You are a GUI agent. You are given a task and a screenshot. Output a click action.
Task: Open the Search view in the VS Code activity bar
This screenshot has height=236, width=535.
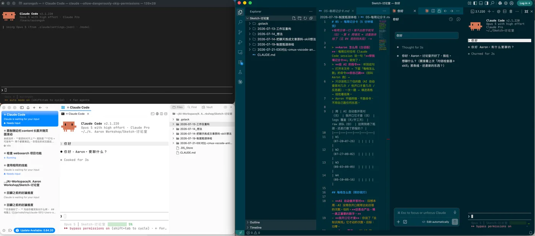pyautogui.click(x=240, y=22)
